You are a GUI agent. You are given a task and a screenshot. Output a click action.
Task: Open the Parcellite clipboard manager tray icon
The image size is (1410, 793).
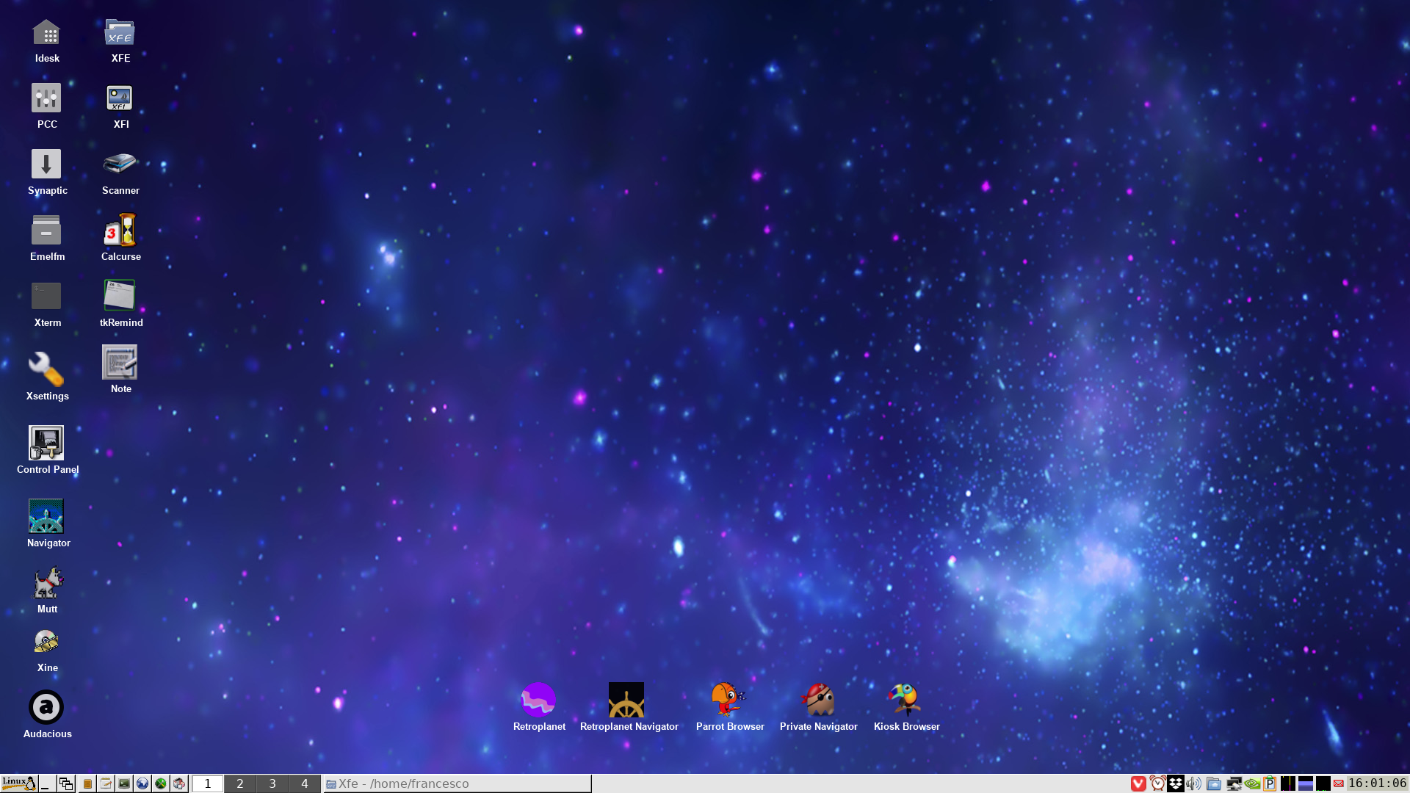coord(1270,783)
